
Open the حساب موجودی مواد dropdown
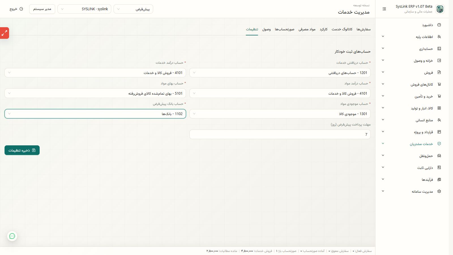280,114
